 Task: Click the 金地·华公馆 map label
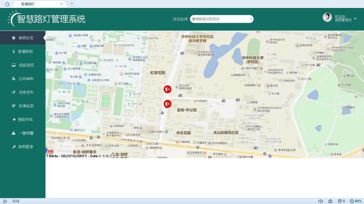[x=187, y=110]
